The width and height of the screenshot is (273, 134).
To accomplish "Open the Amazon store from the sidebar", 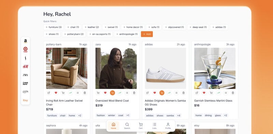I will click(x=25, y=41).
